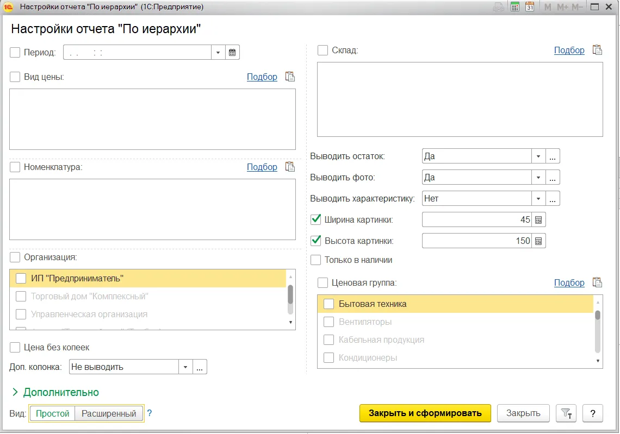
Task: Uncheck the Высота картинки checkbox
Action: [x=316, y=241]
